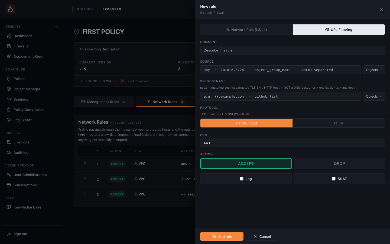The image size is (390, 244).
Task: Click the Subscriptions card icon
Action: click(x=9, y=185)
